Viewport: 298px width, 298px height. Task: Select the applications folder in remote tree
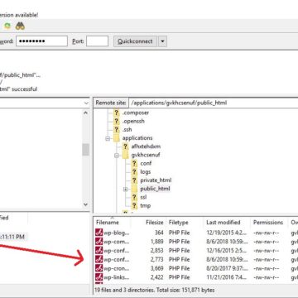click(137, 137)
